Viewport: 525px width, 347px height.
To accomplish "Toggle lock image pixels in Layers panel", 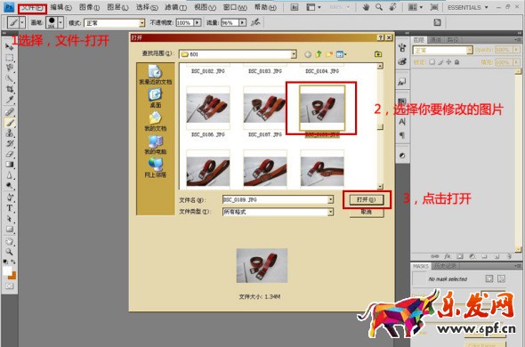I will tap(440, 62).
